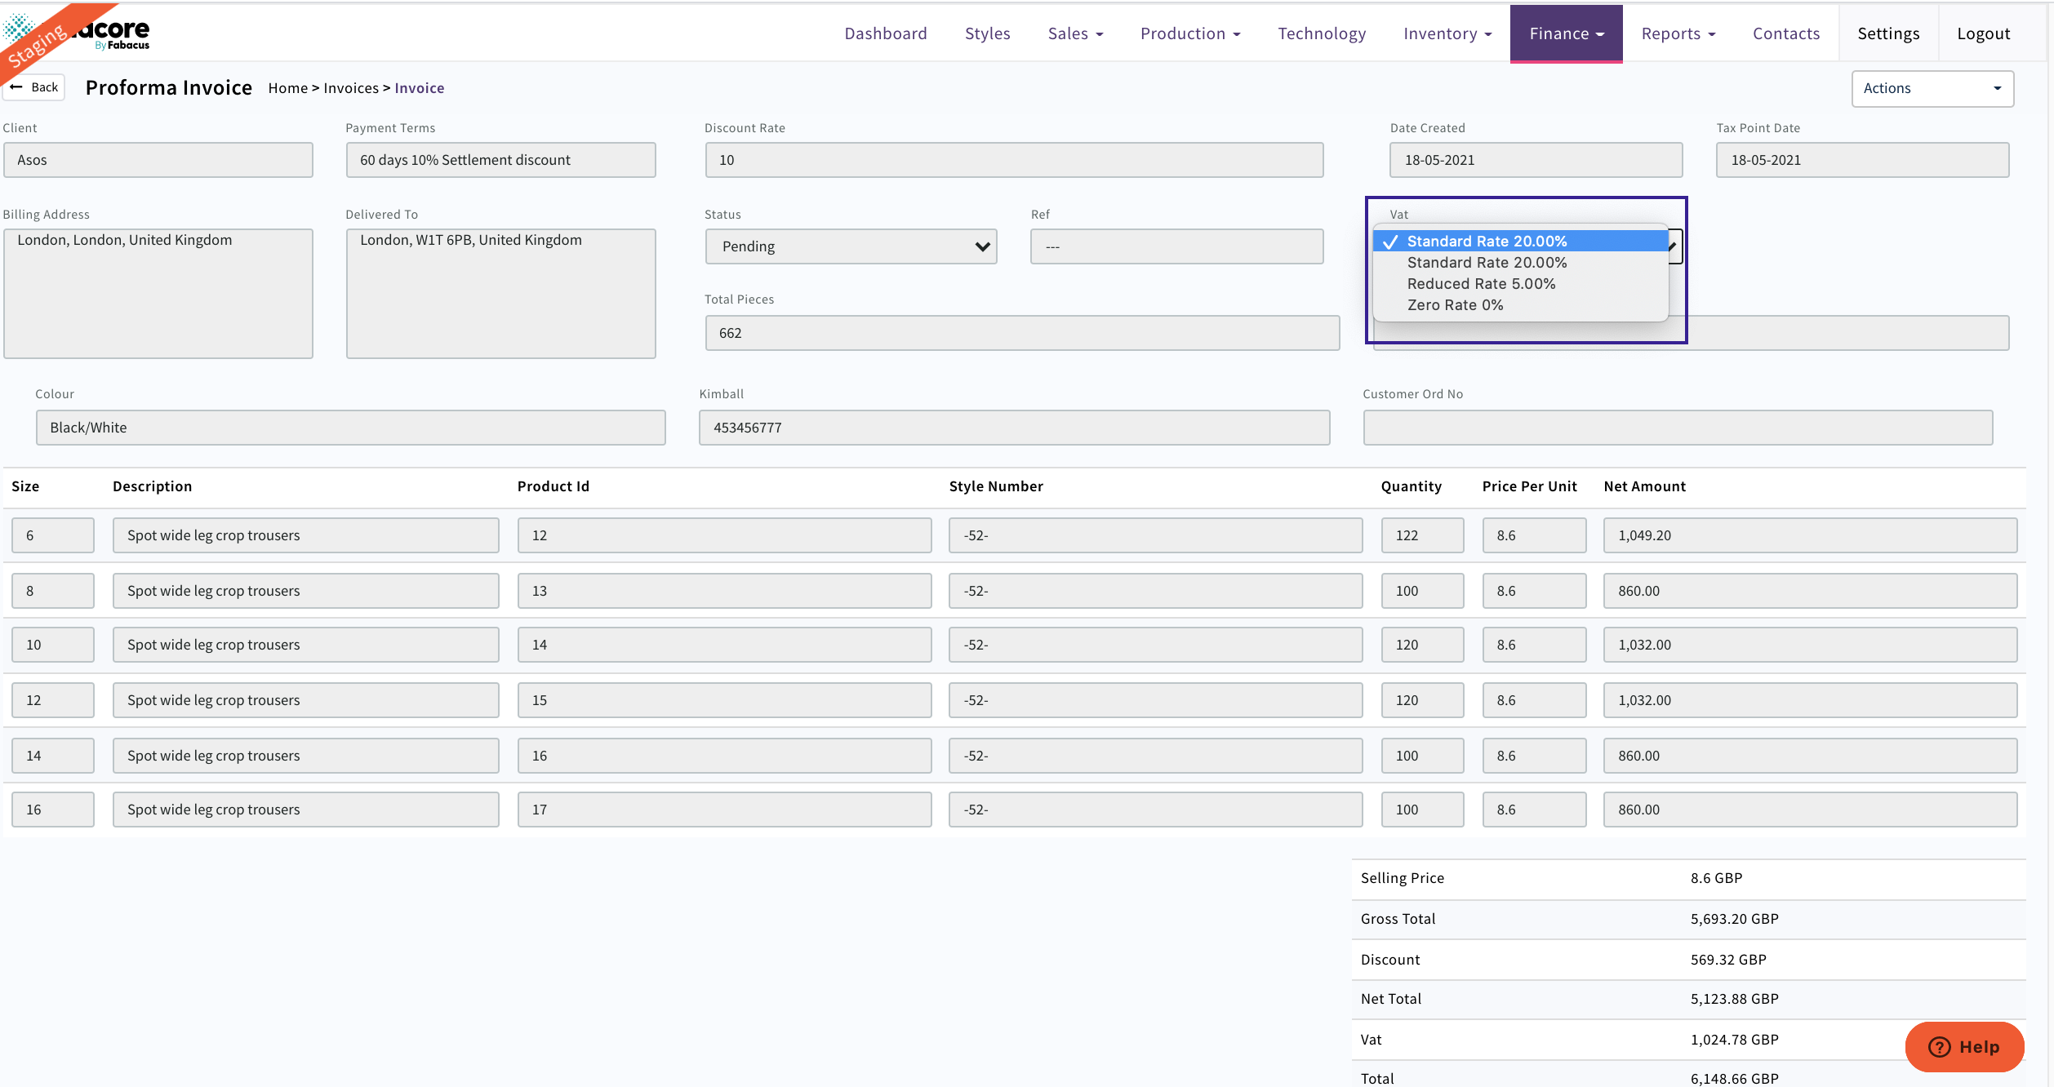Open the Actions dropdown
This screenshot has height=1087, width=2054.
click(1932, 88)
